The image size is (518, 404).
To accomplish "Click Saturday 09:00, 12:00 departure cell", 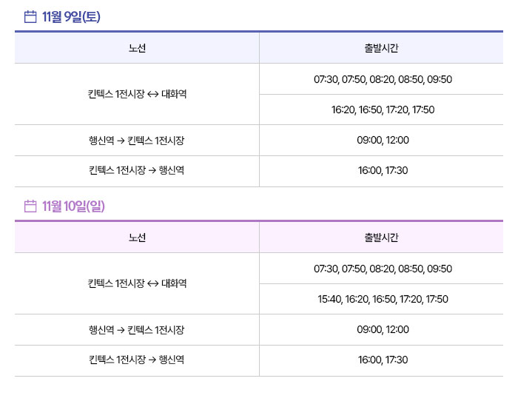I will point(383,140).
